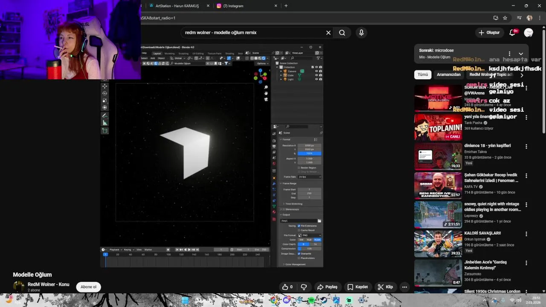
Task: Select the Tümü filter chip
Action: (x=423, y=75)
